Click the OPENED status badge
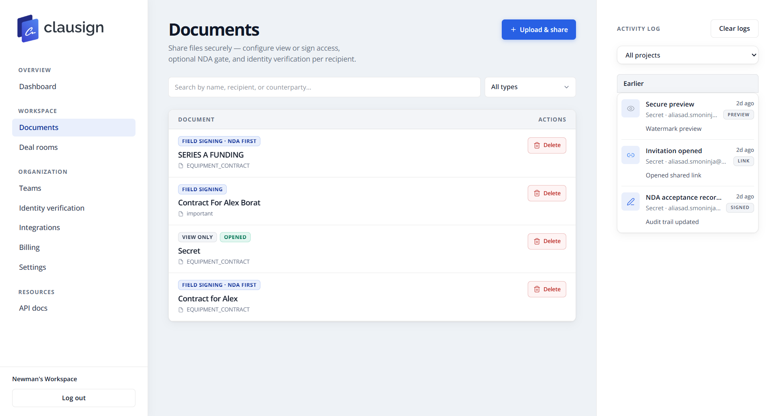This screenshot has height=416, width=778. 235,237
